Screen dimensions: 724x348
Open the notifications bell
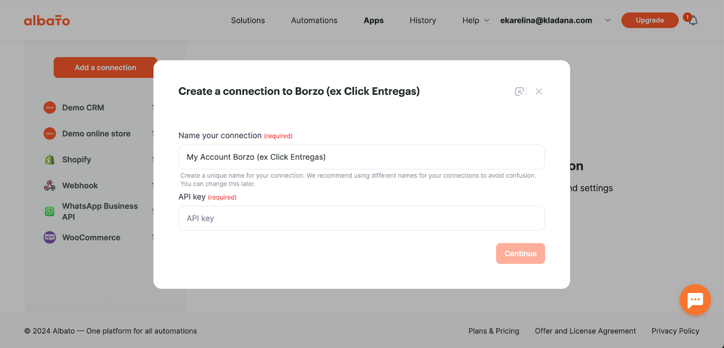693,20
